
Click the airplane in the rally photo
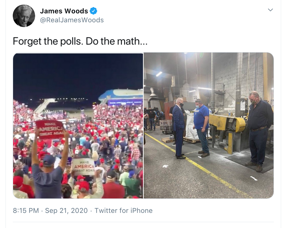pyautogui.click(x=121, y=96)
